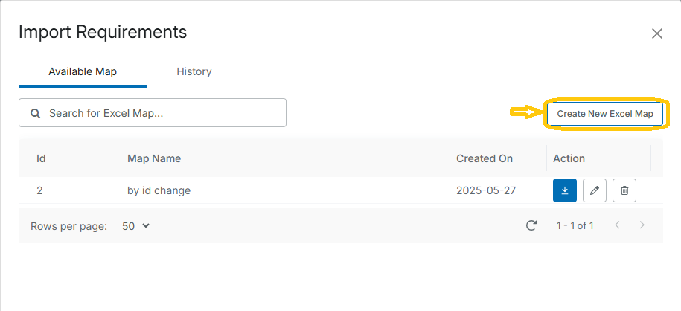Viewport: 681px width, 311px height.
Task: Edit the 'by id change' map
Action: point(594,190)
